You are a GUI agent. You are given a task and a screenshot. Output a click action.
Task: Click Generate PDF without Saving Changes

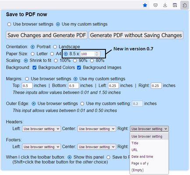[136, 35]
